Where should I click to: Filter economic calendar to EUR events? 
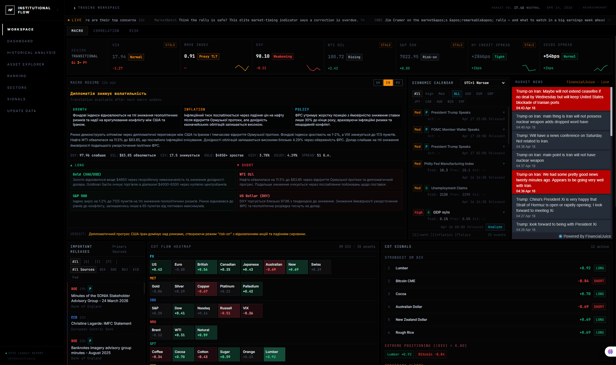(x=479, y=94)
